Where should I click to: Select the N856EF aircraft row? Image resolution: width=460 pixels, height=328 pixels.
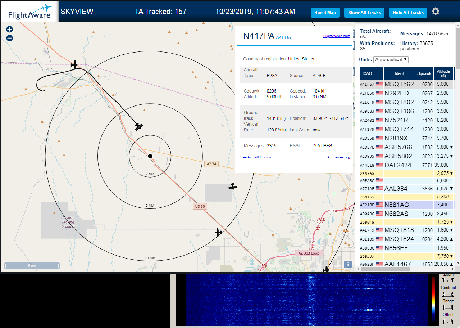click(407, 248)
